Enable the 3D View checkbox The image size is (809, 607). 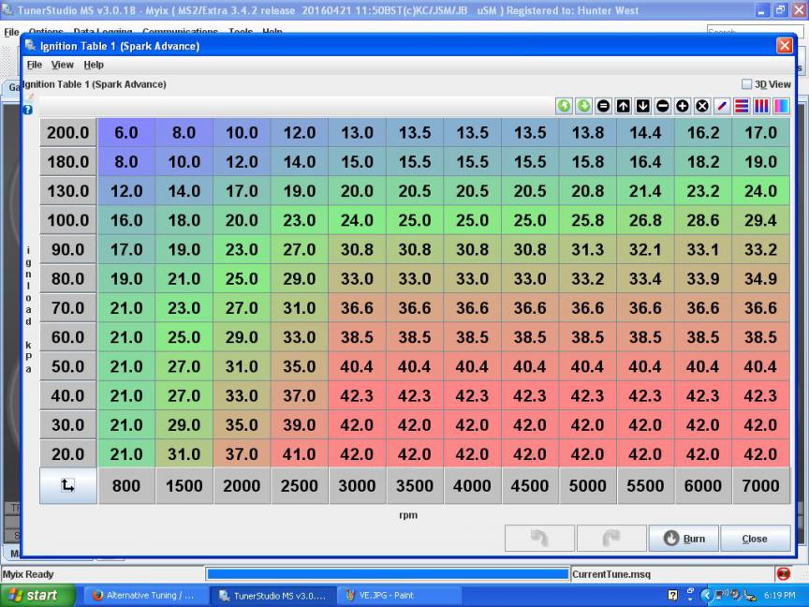pos(746,84)
